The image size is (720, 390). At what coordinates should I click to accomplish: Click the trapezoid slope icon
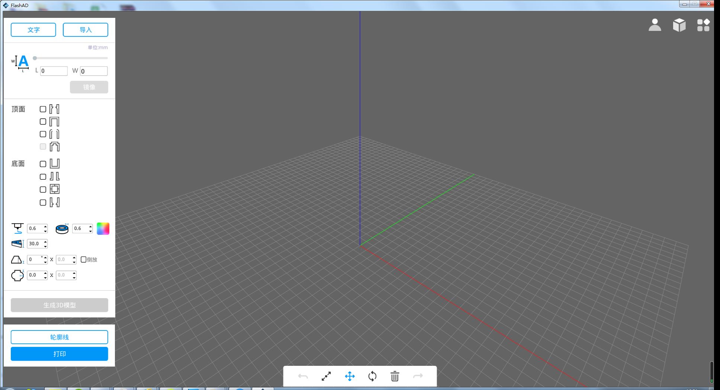(17, 259)
